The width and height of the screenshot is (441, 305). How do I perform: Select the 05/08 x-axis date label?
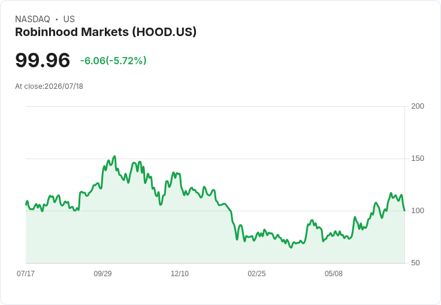[x=334, y=273]
